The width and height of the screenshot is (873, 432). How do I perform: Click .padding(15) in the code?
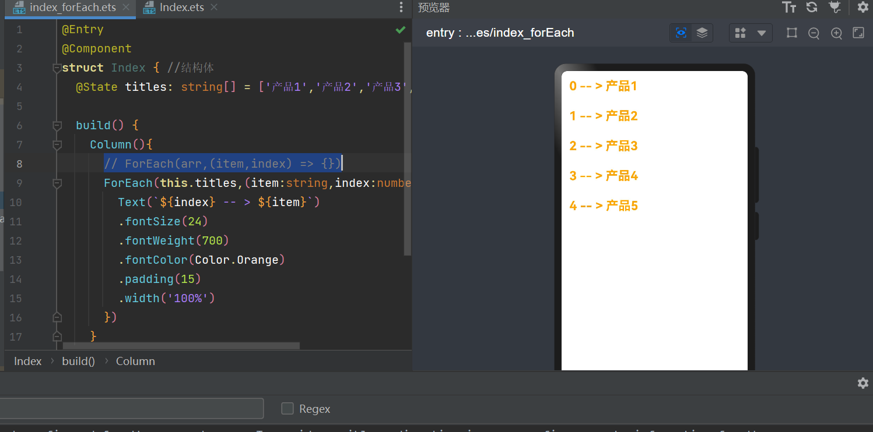click(x=160, y=279)
